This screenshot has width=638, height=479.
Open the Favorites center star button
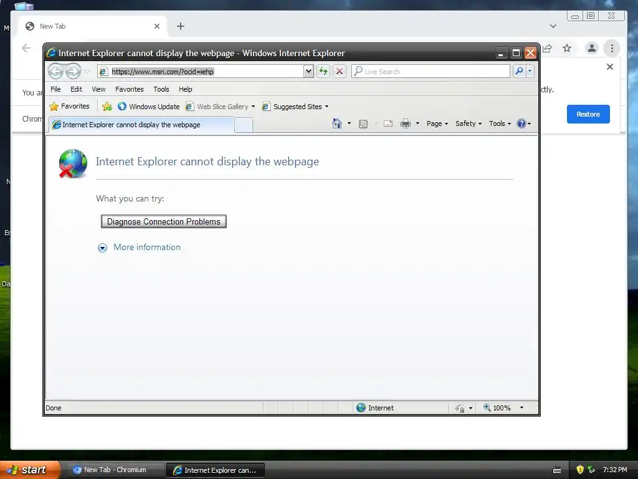[x=69, y=106]
